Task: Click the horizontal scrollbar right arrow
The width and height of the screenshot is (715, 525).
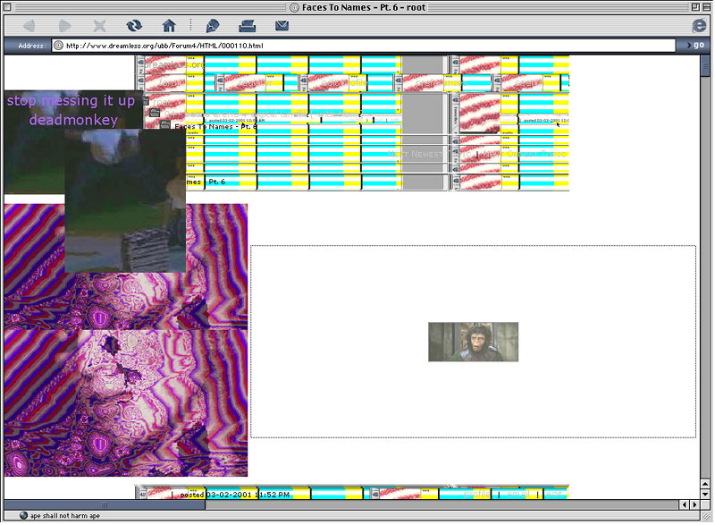Action: click(x=694, y=505)
